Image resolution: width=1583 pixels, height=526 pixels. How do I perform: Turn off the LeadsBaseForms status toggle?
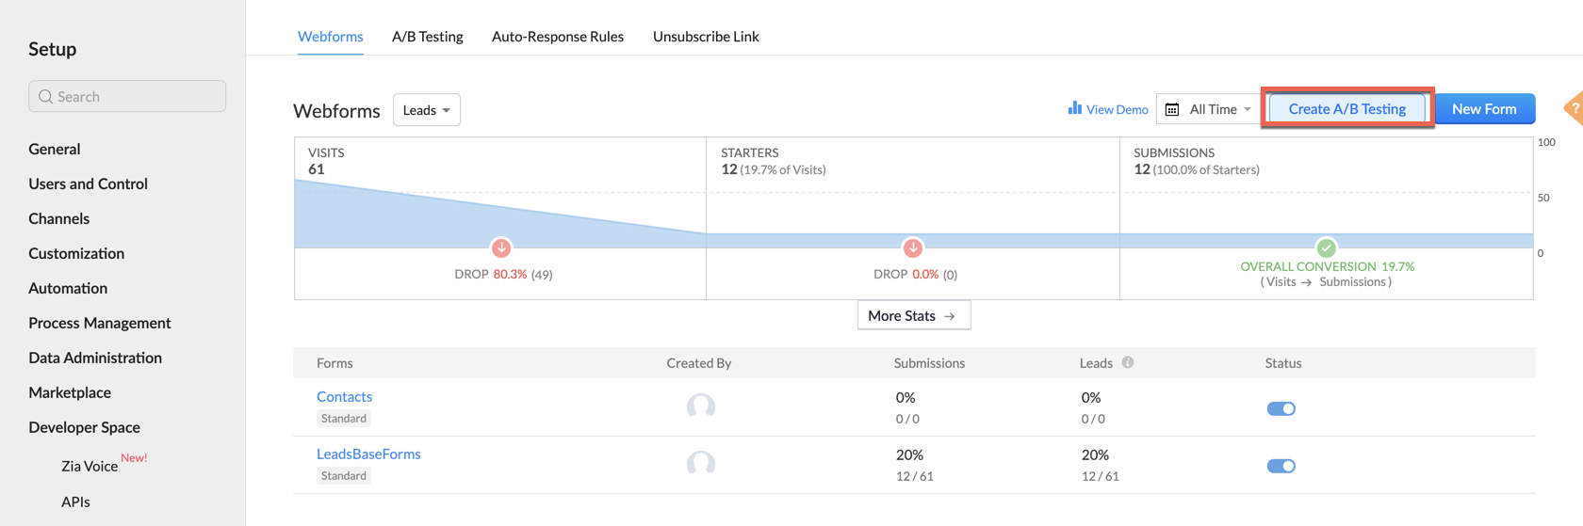(x=1281, y=466)
